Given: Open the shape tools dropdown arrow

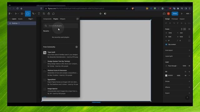Looking at the screenshot, I should point(30,14).
